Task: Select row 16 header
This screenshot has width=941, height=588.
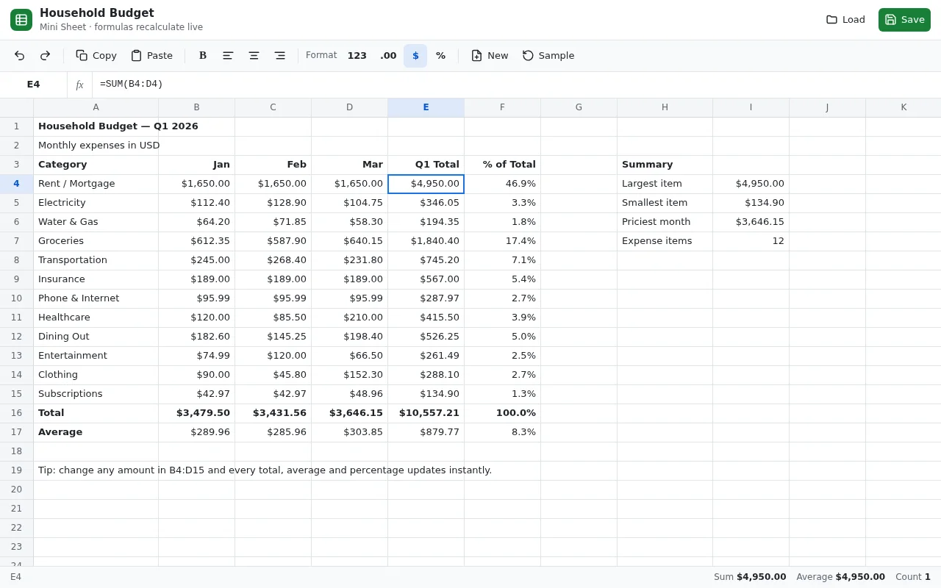Action: [x=16, y=413]
